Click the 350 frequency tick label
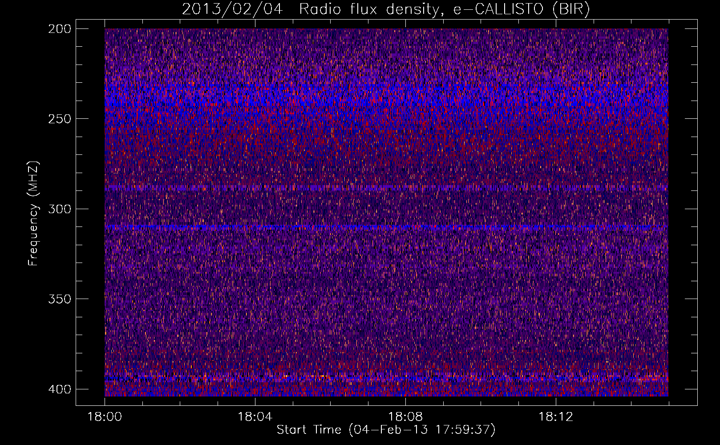This screenshot has width=720, height=445. (59, 299)
